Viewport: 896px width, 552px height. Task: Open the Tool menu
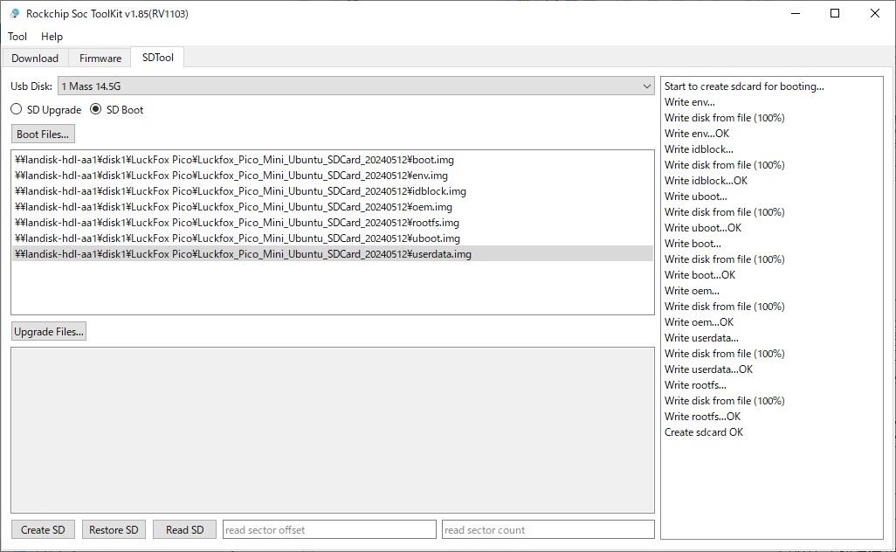[x=17, y=37]
